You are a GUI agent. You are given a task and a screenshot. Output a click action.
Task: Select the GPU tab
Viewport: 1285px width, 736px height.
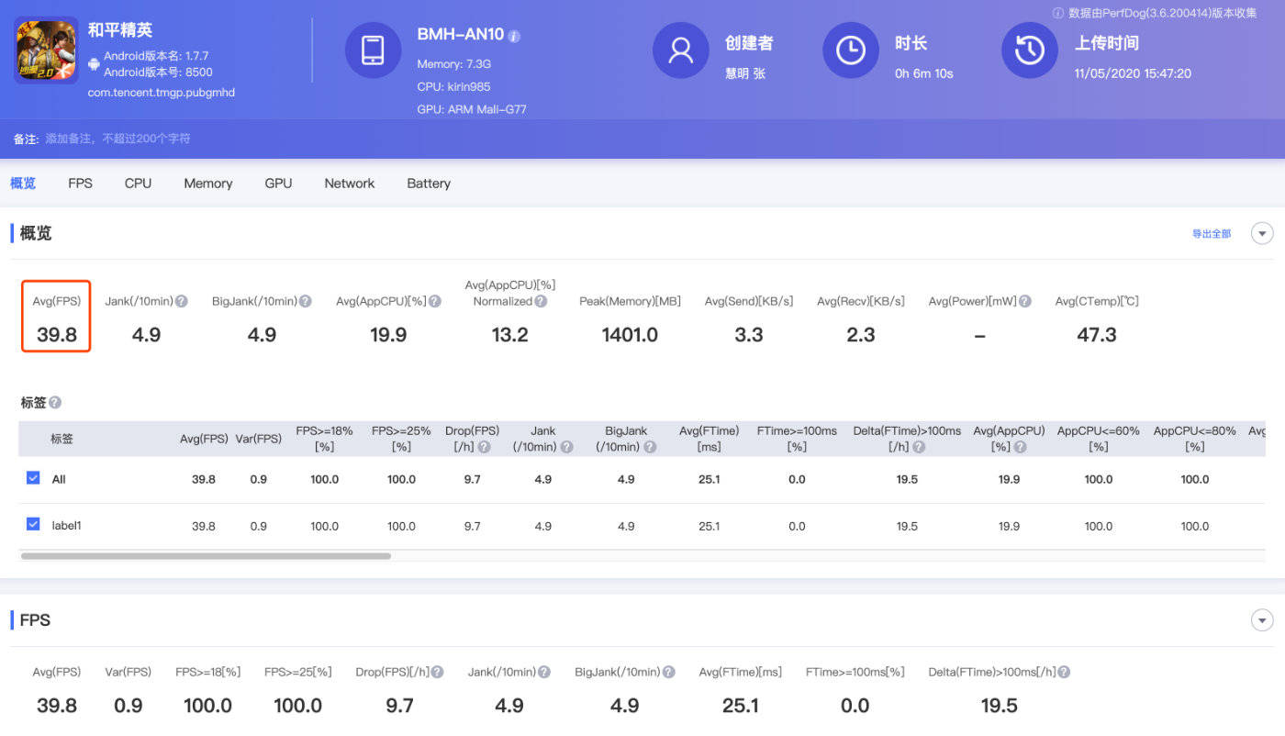[278, 184]
